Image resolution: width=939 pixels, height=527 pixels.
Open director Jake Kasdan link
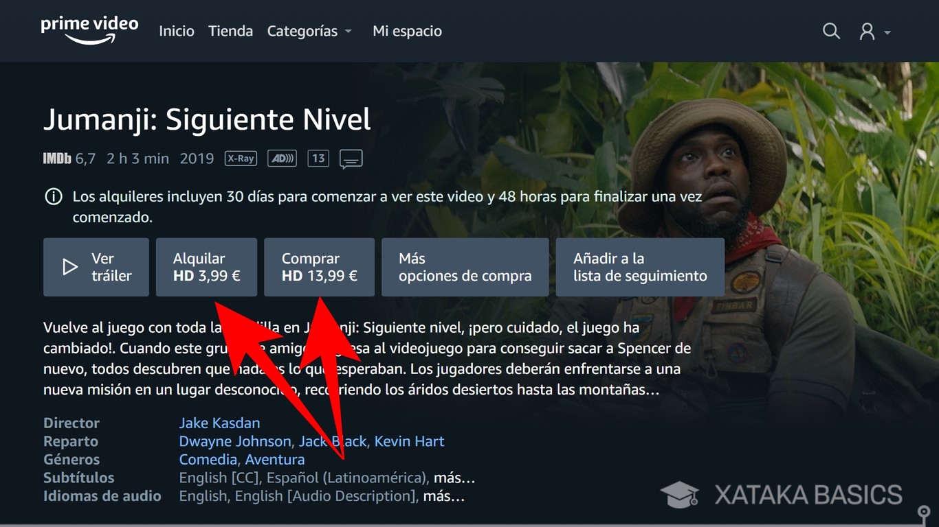[219, 423]
